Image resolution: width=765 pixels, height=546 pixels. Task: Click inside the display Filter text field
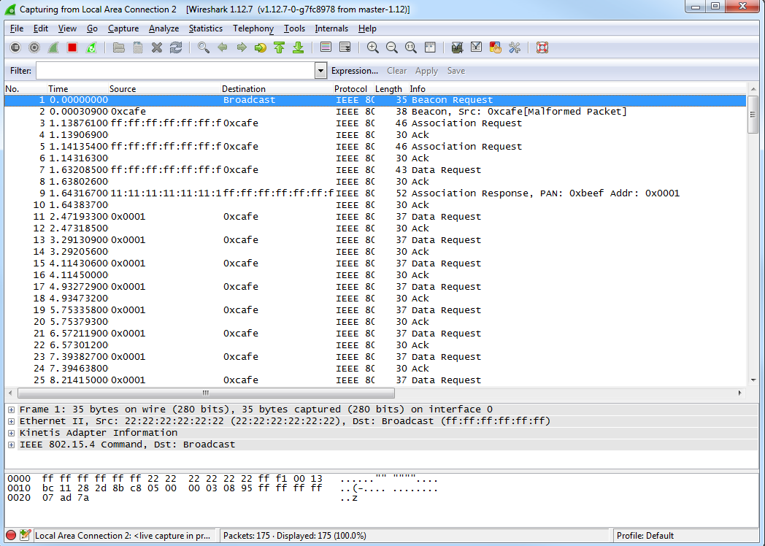click(x=175, y=71)
